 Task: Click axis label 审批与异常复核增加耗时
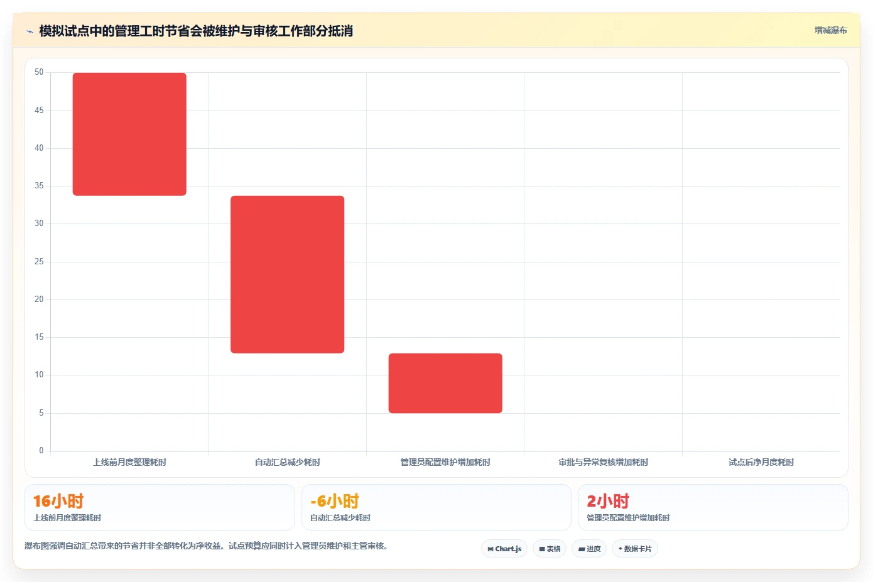603,462
